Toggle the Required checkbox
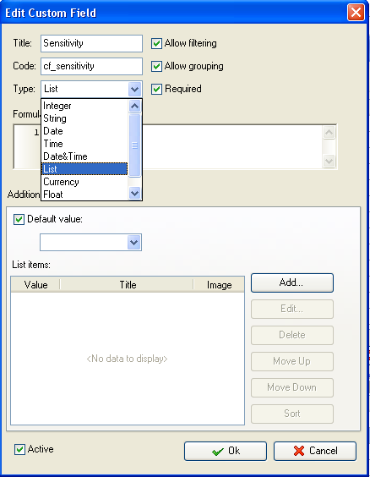370x477 pixels. tap(156, 89)
